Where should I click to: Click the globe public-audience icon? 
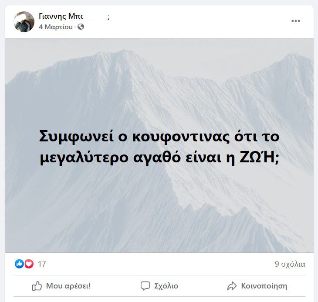click(81, 27)
